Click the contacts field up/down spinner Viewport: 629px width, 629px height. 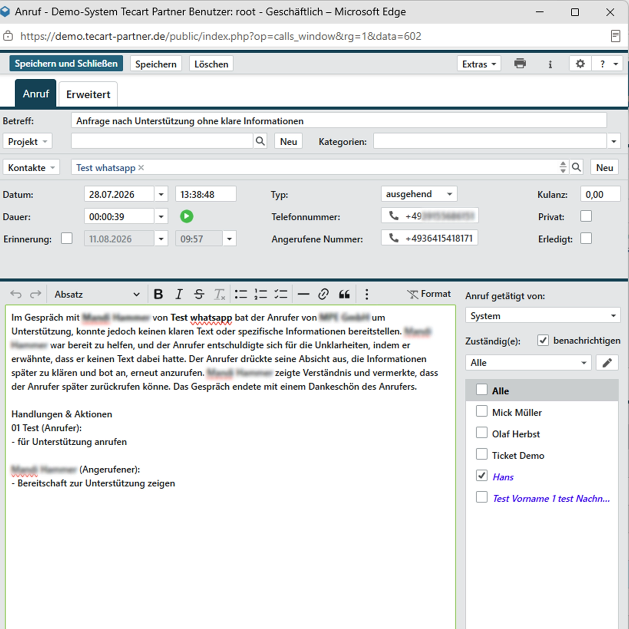coord(563,167)
